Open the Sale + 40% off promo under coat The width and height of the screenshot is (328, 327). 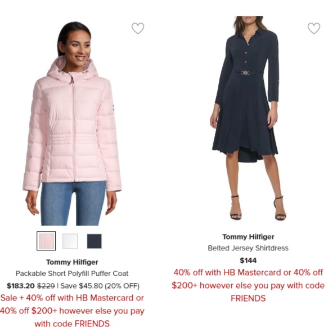[72, 311]
